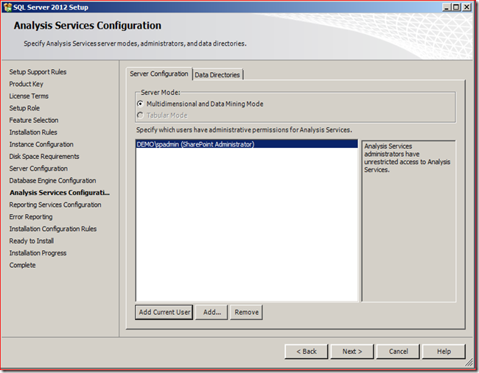479x373 pixels.
Task: Click the Add Current User button
Action: (x=164, y=313)
